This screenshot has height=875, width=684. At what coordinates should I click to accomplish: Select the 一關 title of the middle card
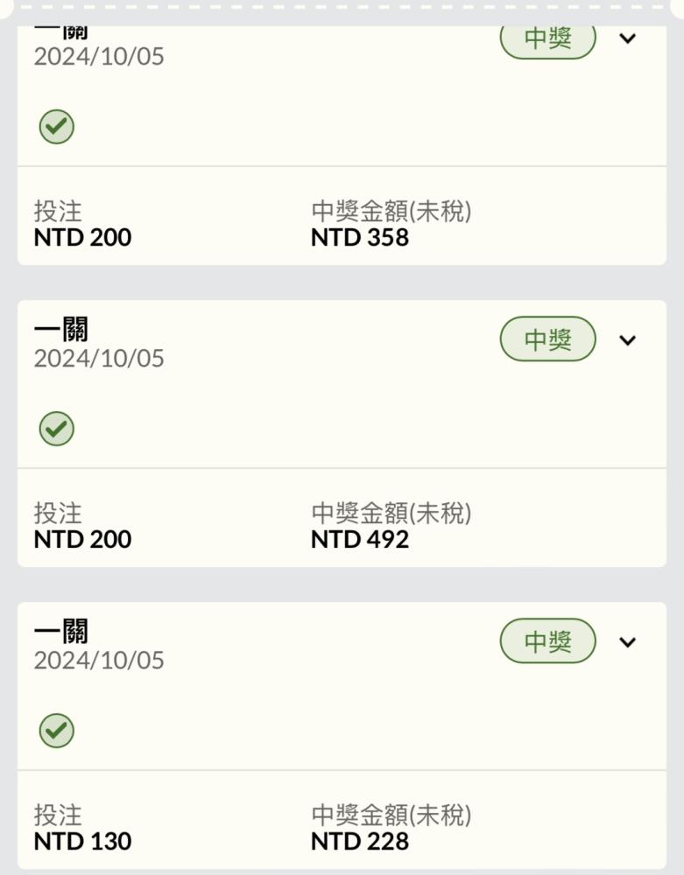[60, 329]
